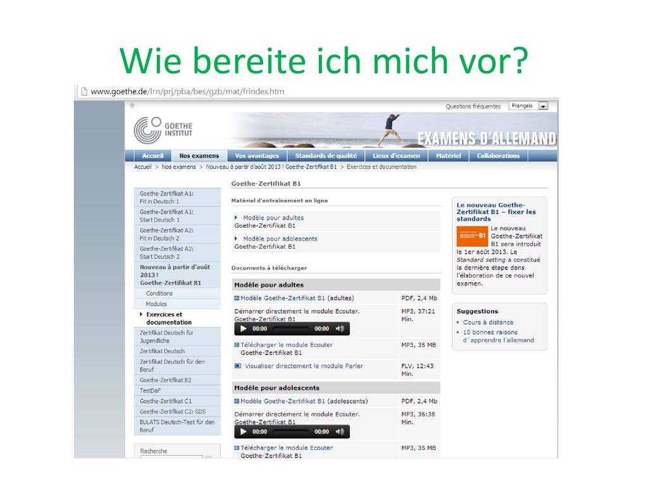The width and height of the screenshot is (648, 486).
Task: Select Goethe-Zertifikat A2: Fit in Deutsch 2
Action: (177, 234)
